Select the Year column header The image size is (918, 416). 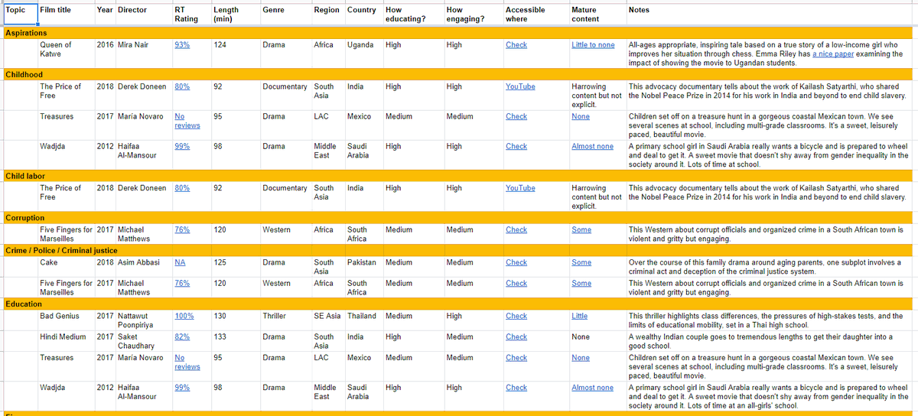[106, 15]
